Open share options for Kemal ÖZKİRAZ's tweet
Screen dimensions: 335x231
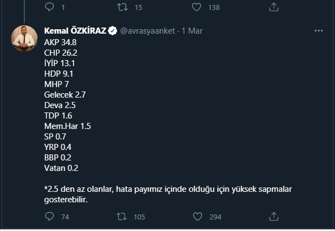tap(273, 217)
